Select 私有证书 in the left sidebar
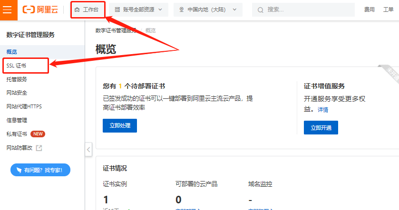This screenshot has width=399, height=210. (17, 134)
